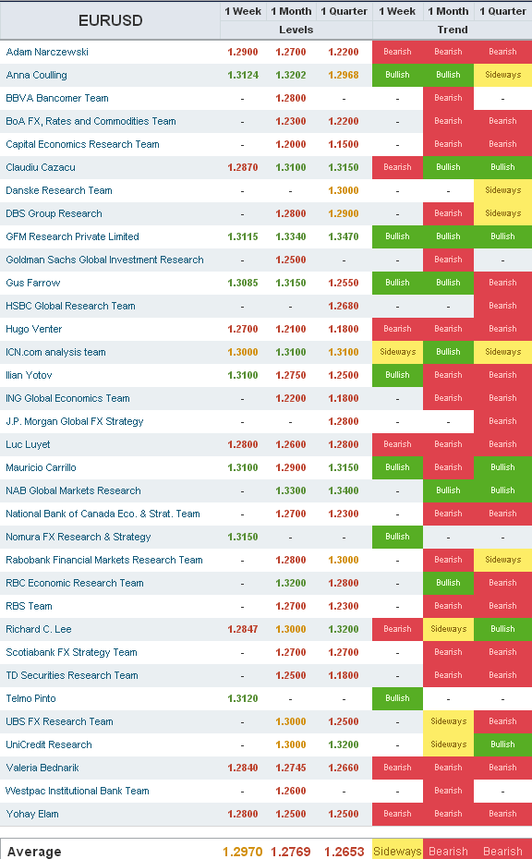
Task: Open National Bank of Canada Eco. & Strat. Team
Action: [103, 514]
